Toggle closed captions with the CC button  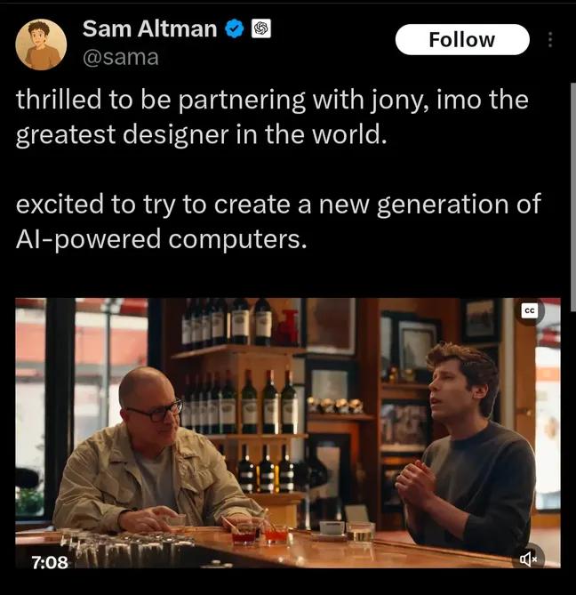click(x=529, y=310)
